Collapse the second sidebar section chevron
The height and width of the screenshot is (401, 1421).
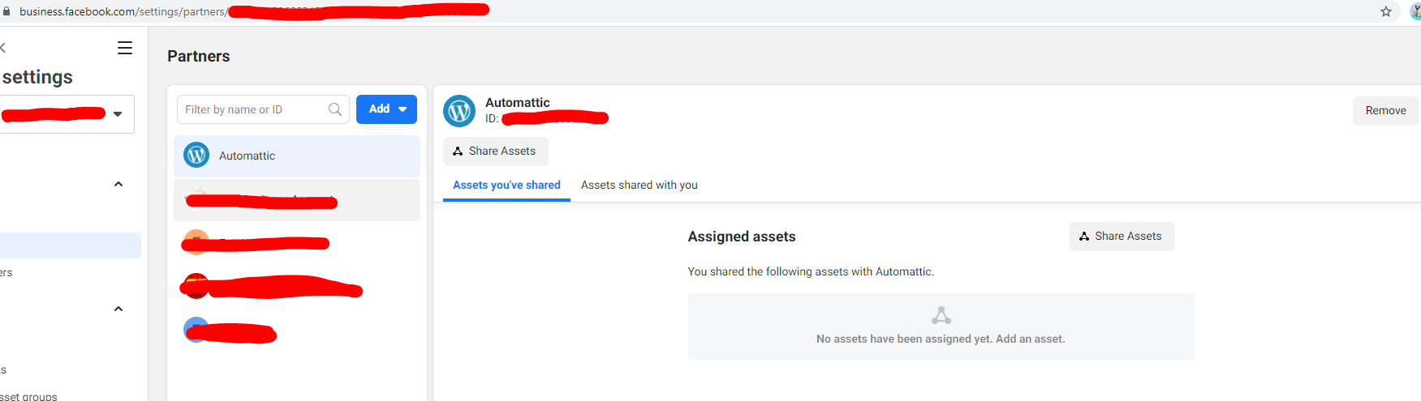coord(118,309)
